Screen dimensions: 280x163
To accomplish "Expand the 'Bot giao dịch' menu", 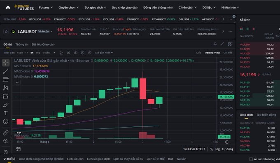I will 95,7.
